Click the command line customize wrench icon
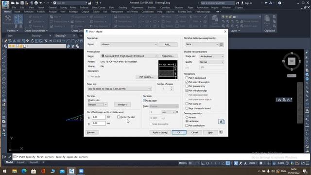 [x=10, y=157]
